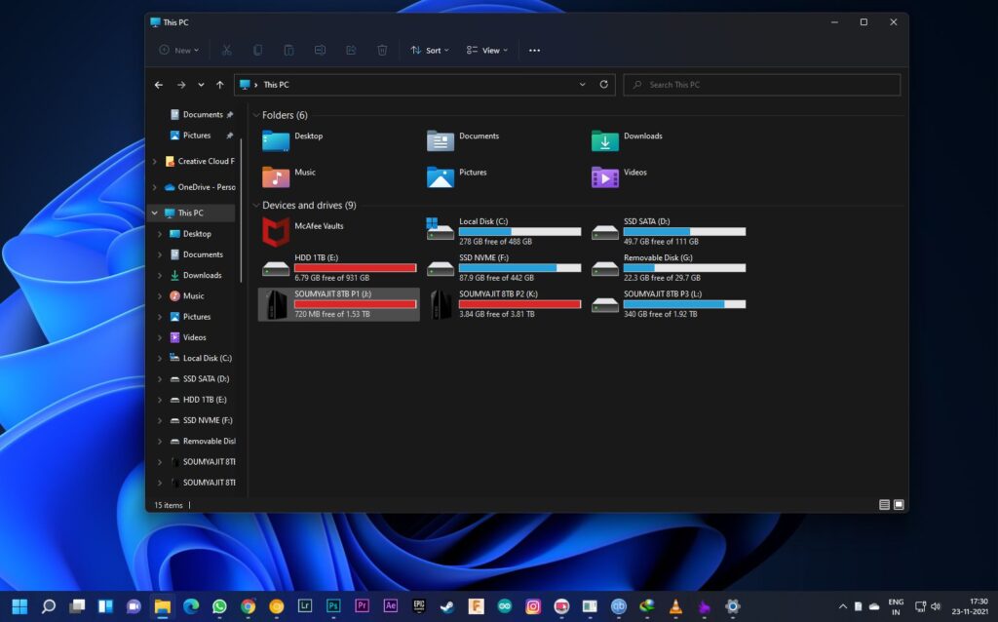Click Local Disk (C:) capacity bar

(x=520, y=232)
